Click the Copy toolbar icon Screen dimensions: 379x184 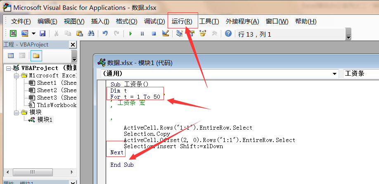click(68, 33)
